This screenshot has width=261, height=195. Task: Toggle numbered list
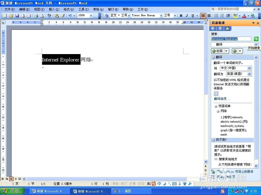click(216, 16)
